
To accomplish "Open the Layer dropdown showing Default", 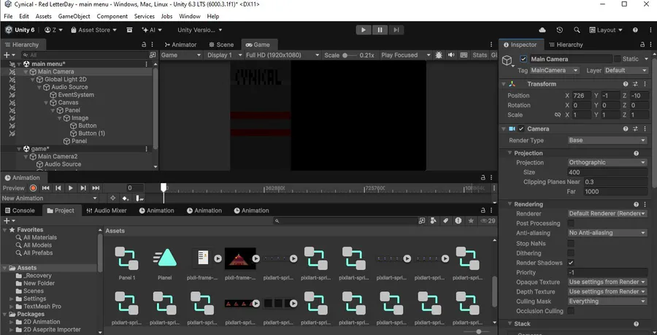I will (626, 70).
